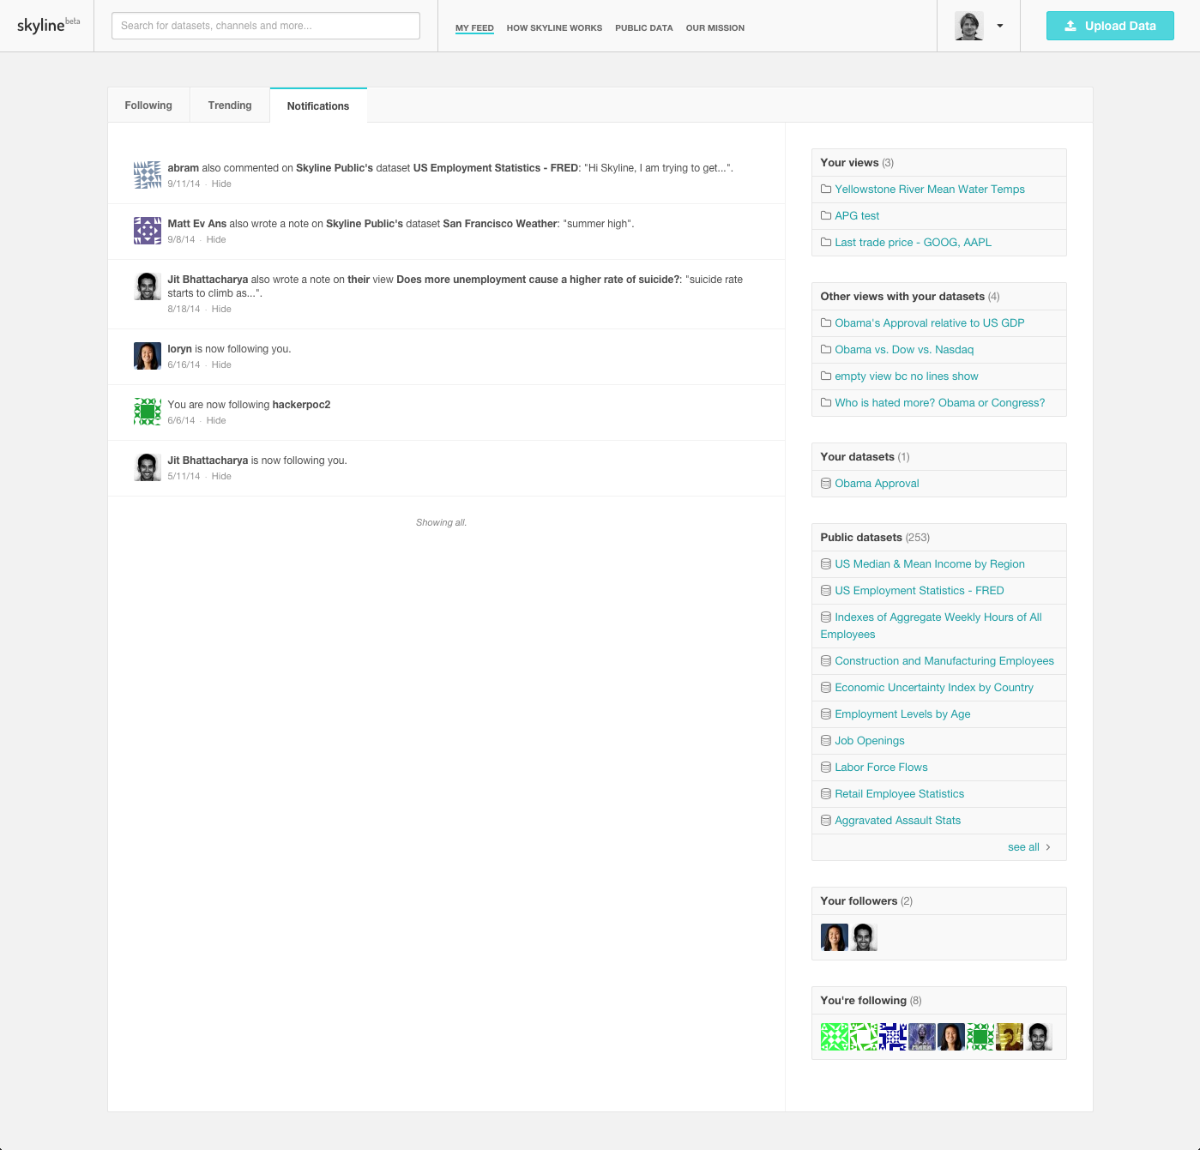
Task: Open Yellowstone River Mean Water Temps view
Action: point(930,190)
